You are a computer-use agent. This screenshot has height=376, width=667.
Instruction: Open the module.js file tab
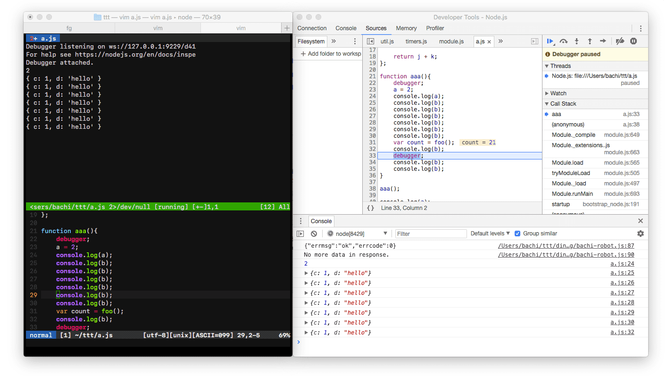pos(451,42)
